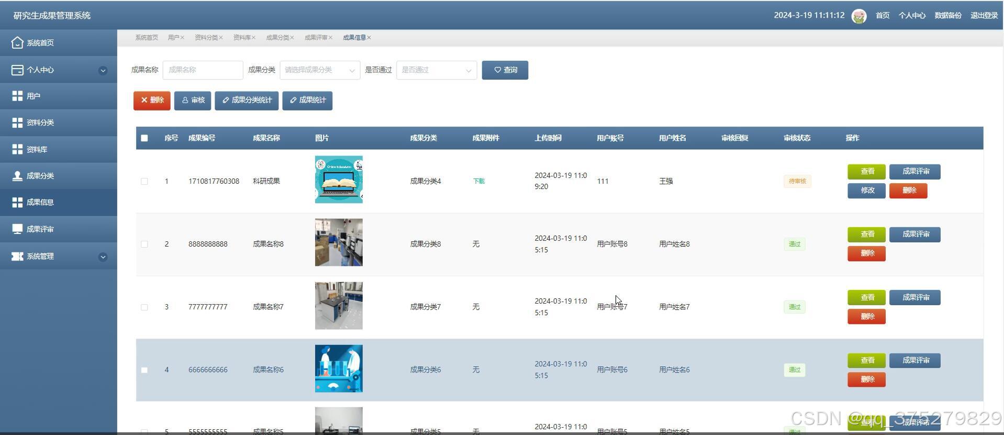Open 成果统计 statistics
The image size is (1004, 435).
pos(307,101)
